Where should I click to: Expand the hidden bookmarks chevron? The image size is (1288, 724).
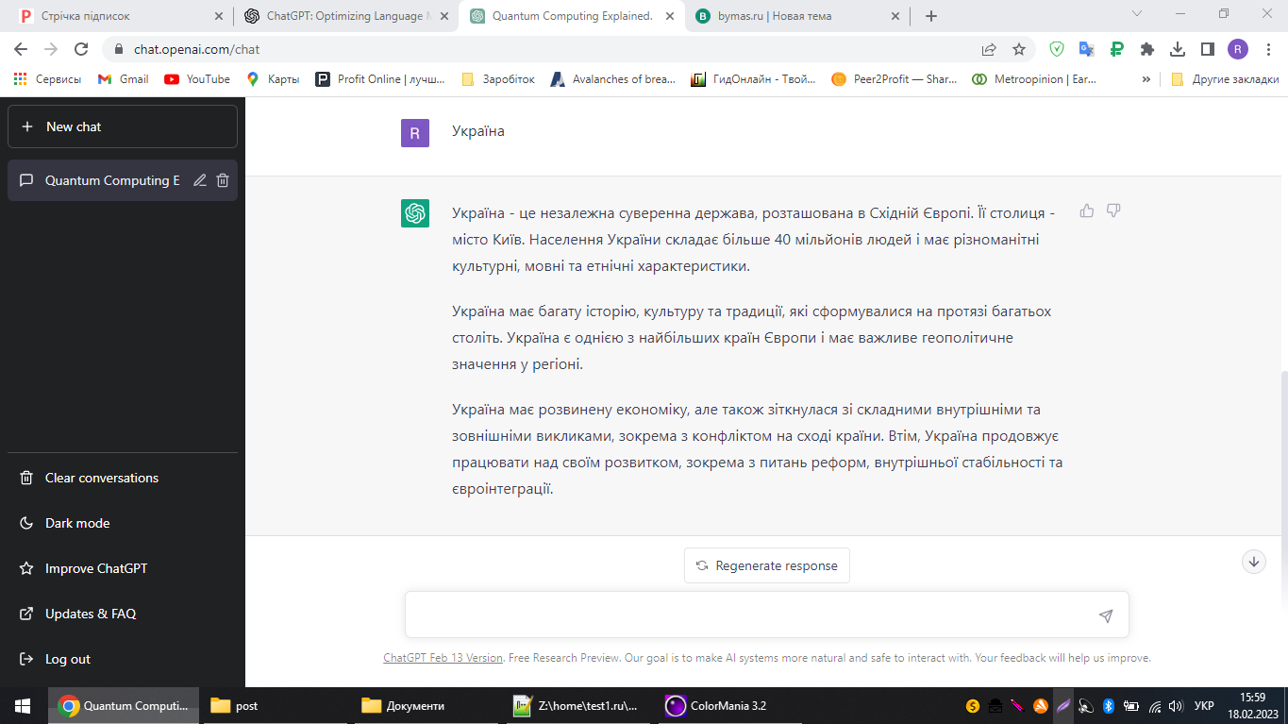1146,79
